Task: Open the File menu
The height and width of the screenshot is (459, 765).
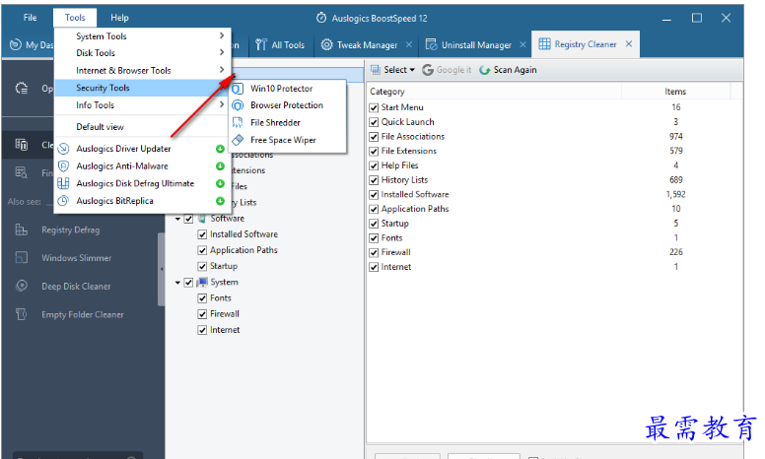Action: 30,18
